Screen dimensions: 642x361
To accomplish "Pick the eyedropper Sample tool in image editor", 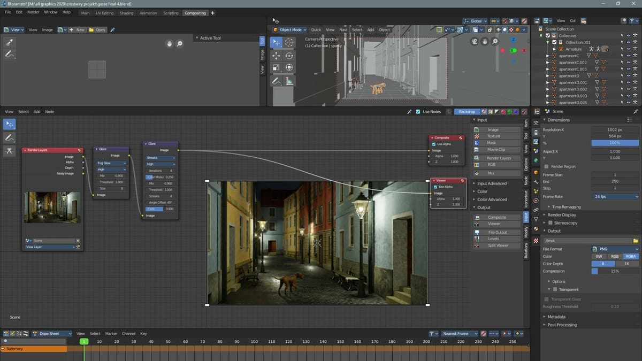I will click(x=9, y=42).
